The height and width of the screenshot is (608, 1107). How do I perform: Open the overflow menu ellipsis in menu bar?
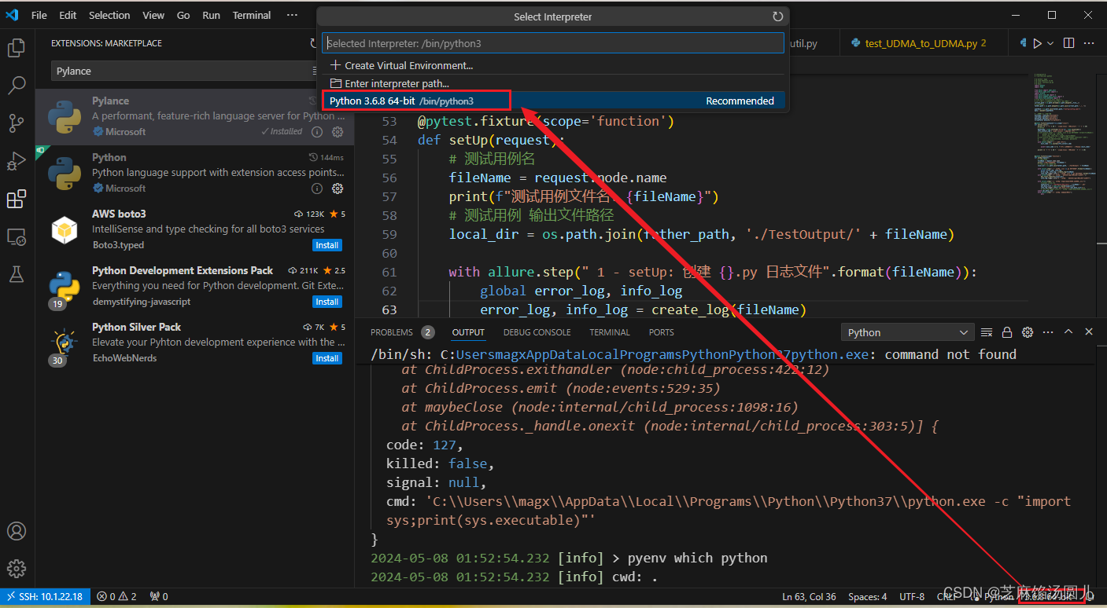pos(292,15)
